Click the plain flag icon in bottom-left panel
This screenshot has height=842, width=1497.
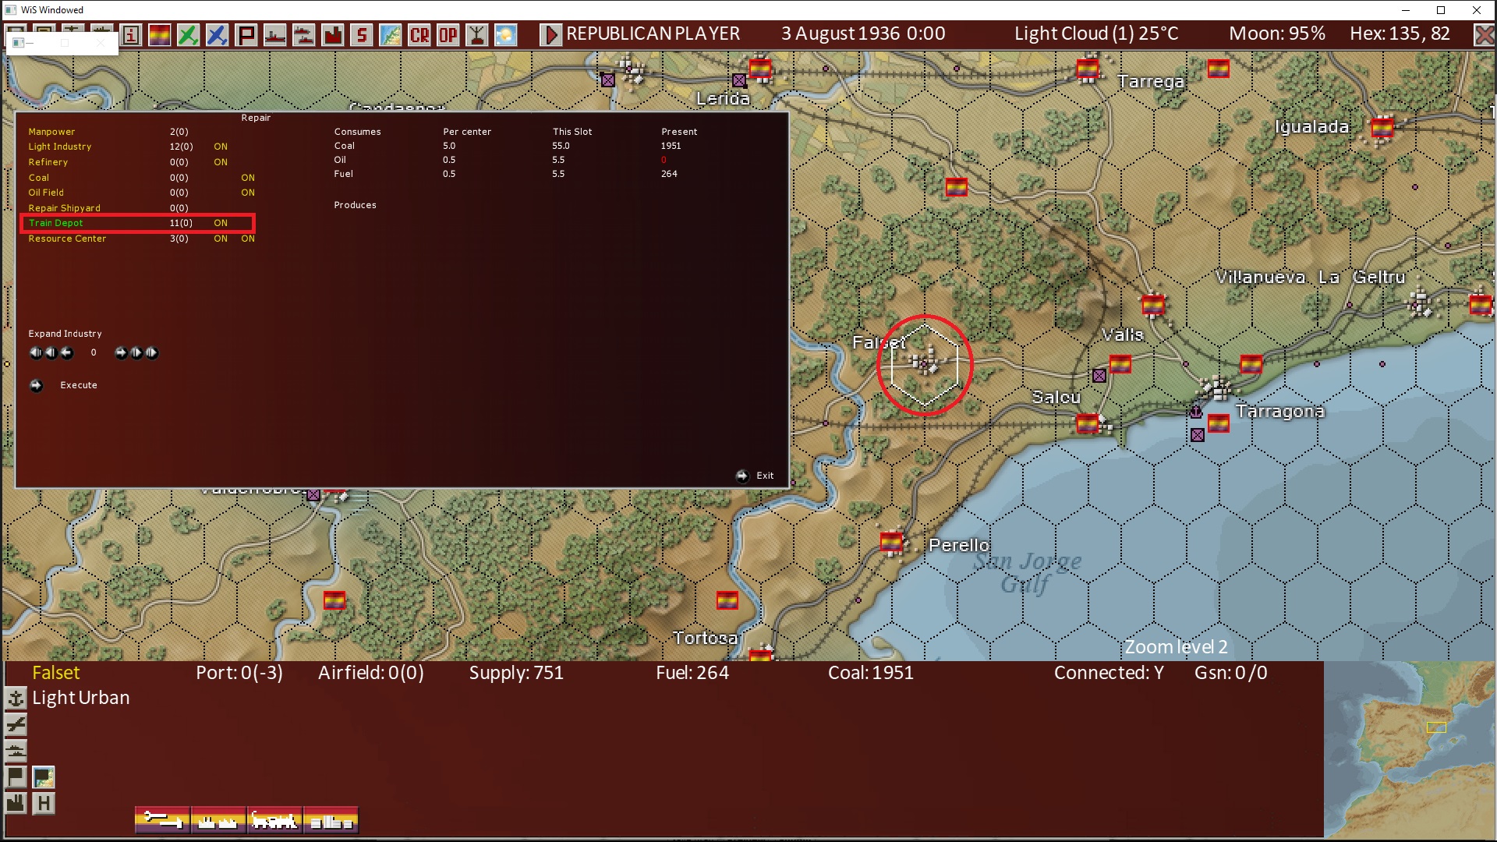click(x=16, y=777)
